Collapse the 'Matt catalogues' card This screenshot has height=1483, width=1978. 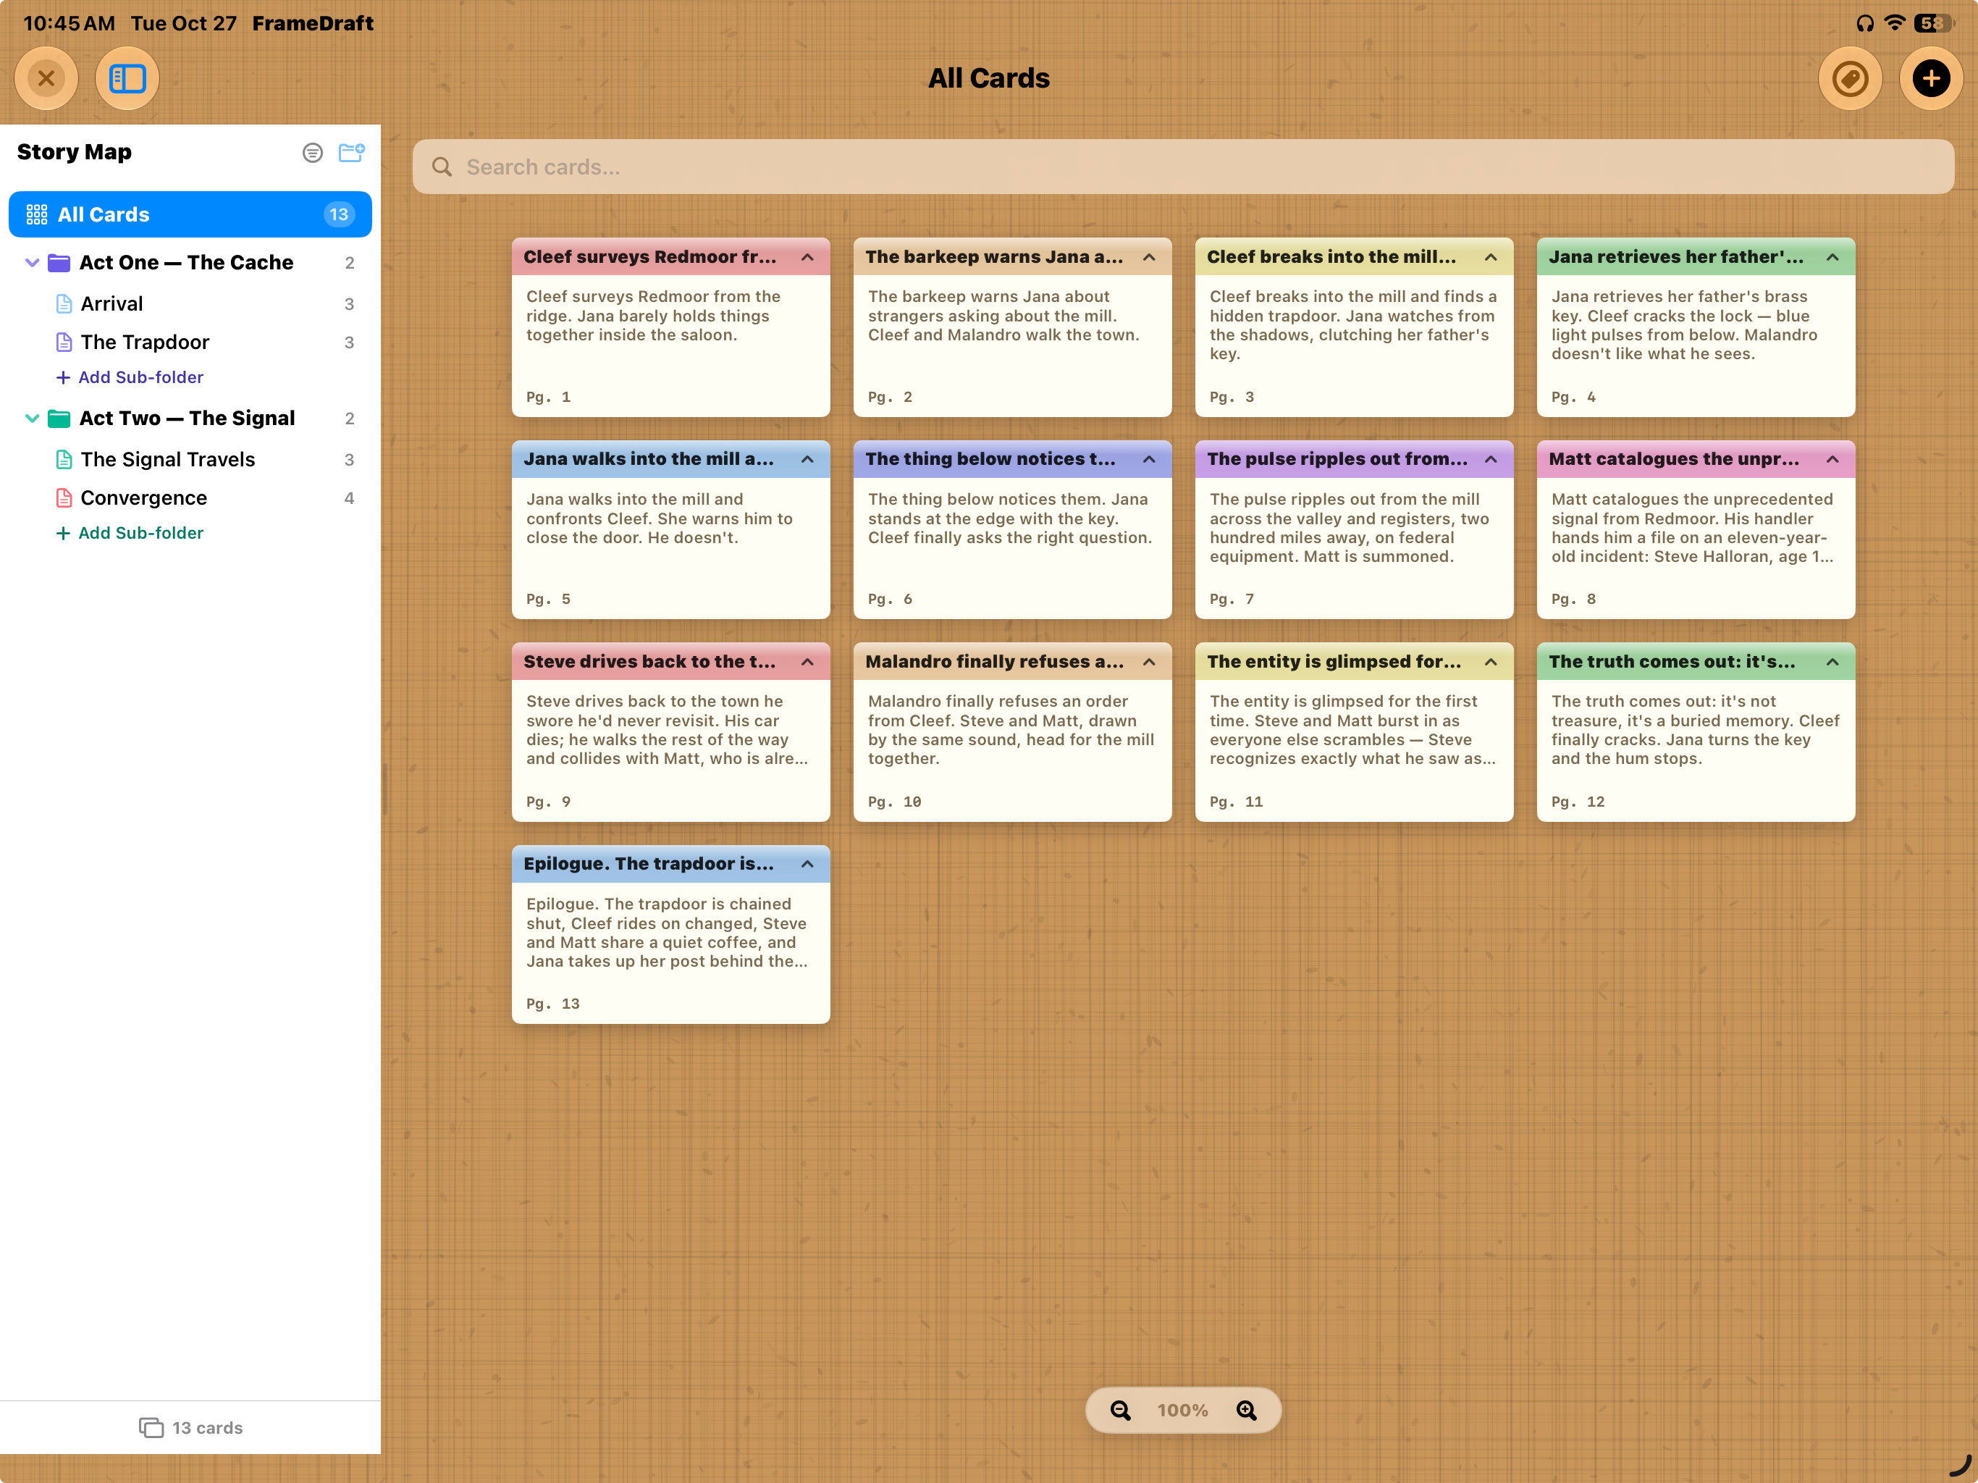pos(1832,460)
